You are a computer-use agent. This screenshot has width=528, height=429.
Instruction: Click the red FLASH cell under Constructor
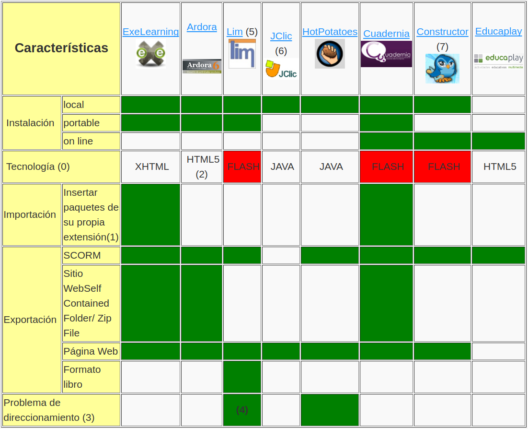442,167
